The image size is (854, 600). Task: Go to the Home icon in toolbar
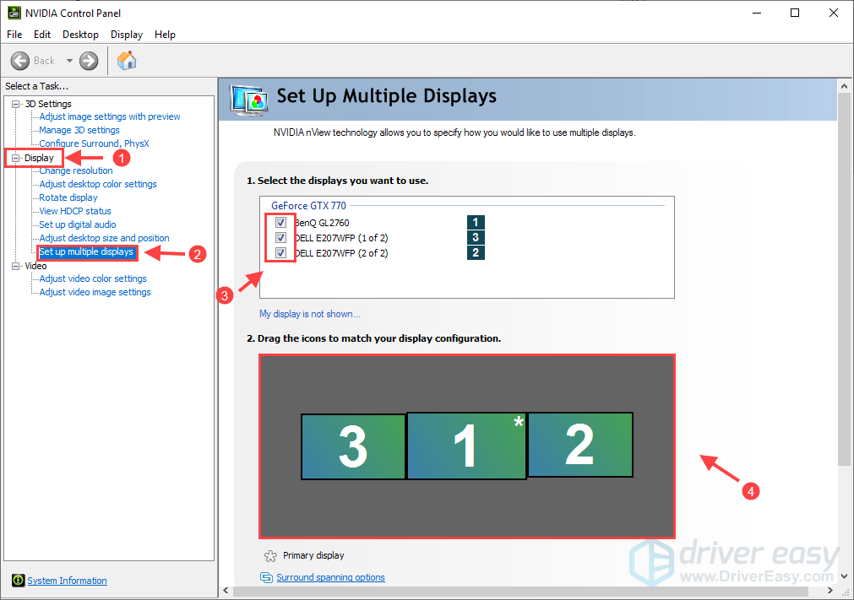point(127,61)
